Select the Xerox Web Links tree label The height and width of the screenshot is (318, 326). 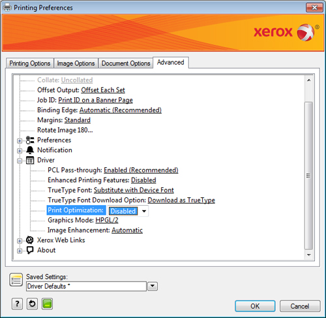point(61,240)
